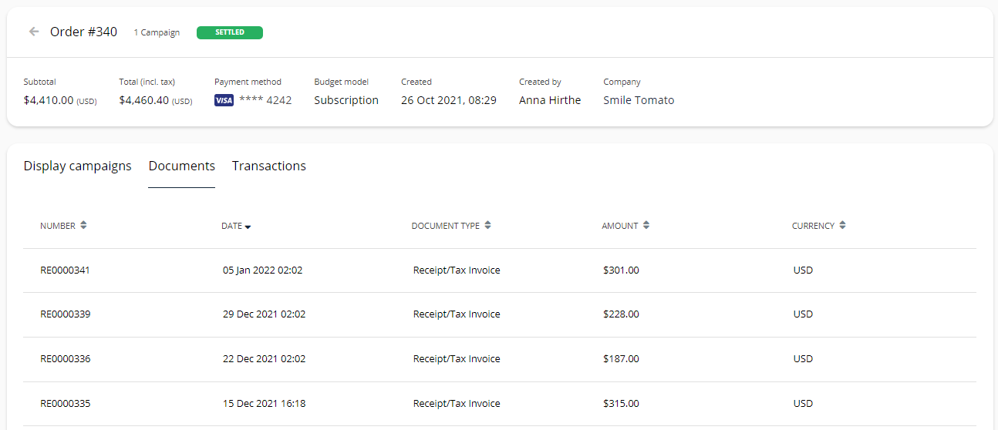This screenshot has height=430, width=998.
Task: Sort by Number column arrows
Action: point(83,226)
